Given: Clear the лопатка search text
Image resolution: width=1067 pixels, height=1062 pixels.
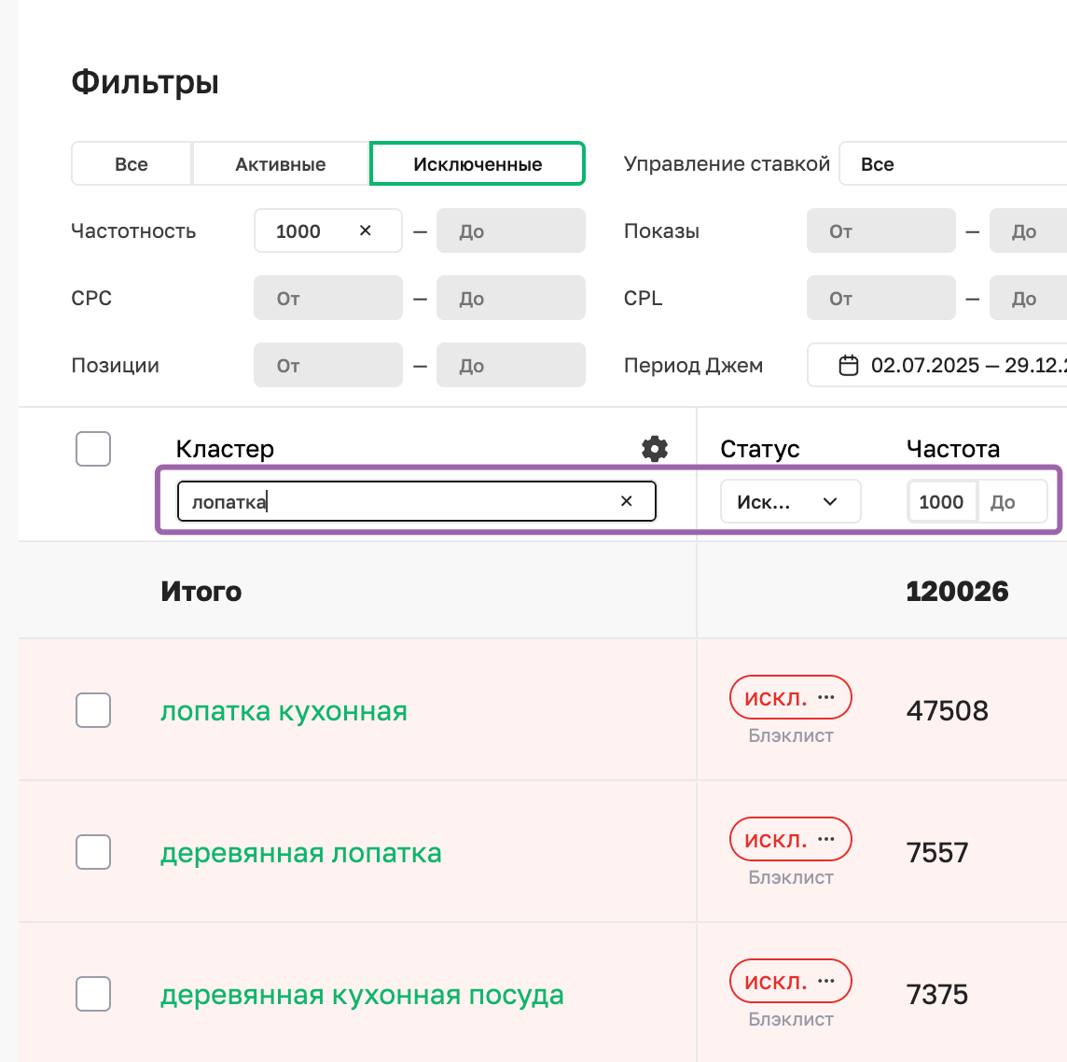Looking at the screenshot, I should point(627,501).
